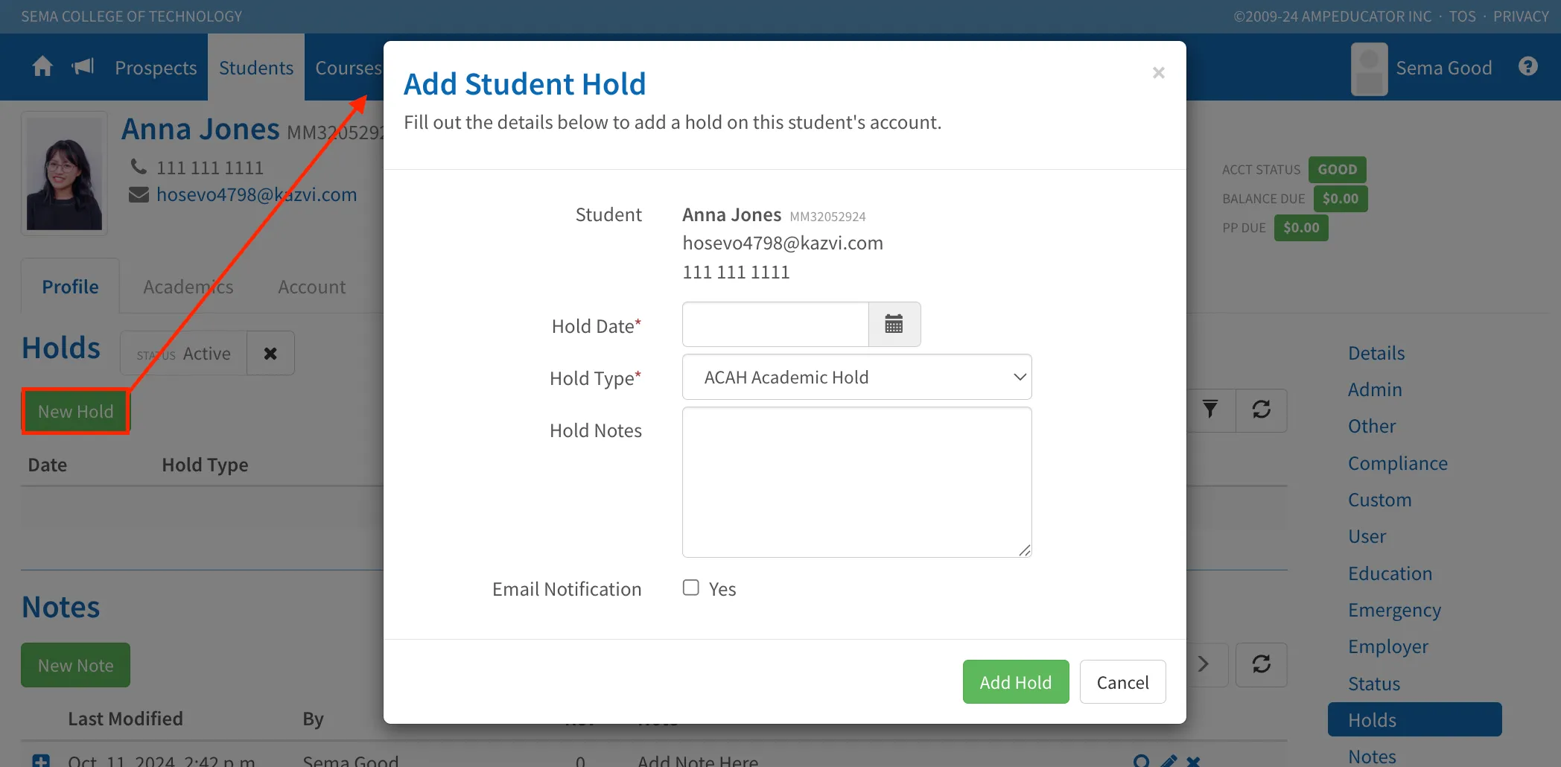Cancel the Add Student Hold dialog
This screenshot has height=767, width=1561.
pyautogui.click(x=1123, y=682)
